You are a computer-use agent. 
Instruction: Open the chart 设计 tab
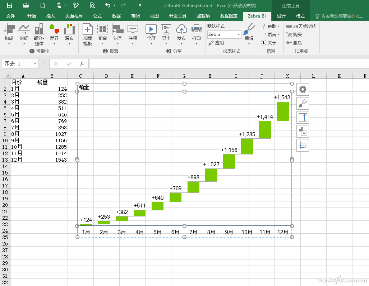coord(281,16)
